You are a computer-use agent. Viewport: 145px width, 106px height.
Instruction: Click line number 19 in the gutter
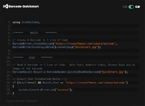point(9,93)
